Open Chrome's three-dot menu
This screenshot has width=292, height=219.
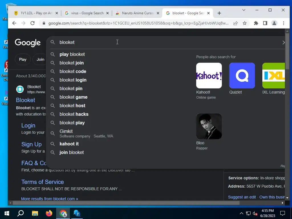283,23
